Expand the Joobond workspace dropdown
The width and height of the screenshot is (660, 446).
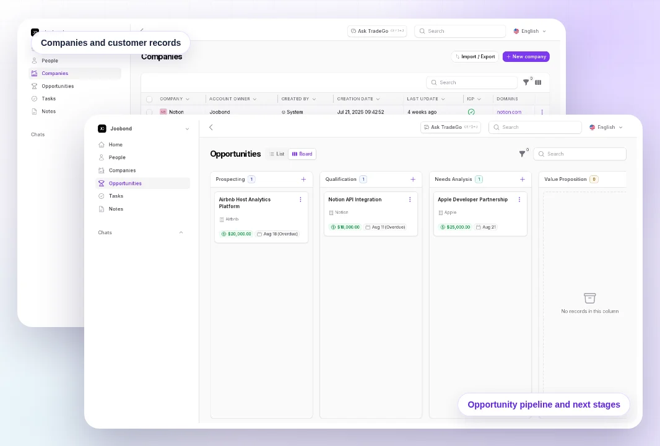188,129
